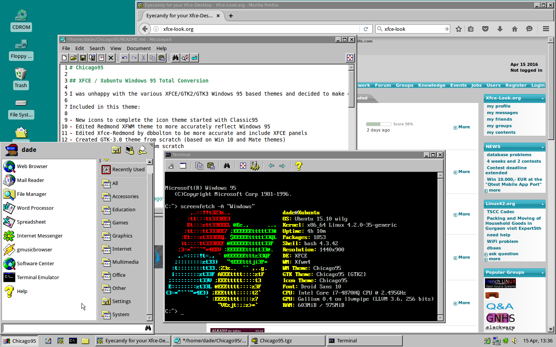Open Mousepad's Help menu
The image size is (556, 347).
(161, 48)
